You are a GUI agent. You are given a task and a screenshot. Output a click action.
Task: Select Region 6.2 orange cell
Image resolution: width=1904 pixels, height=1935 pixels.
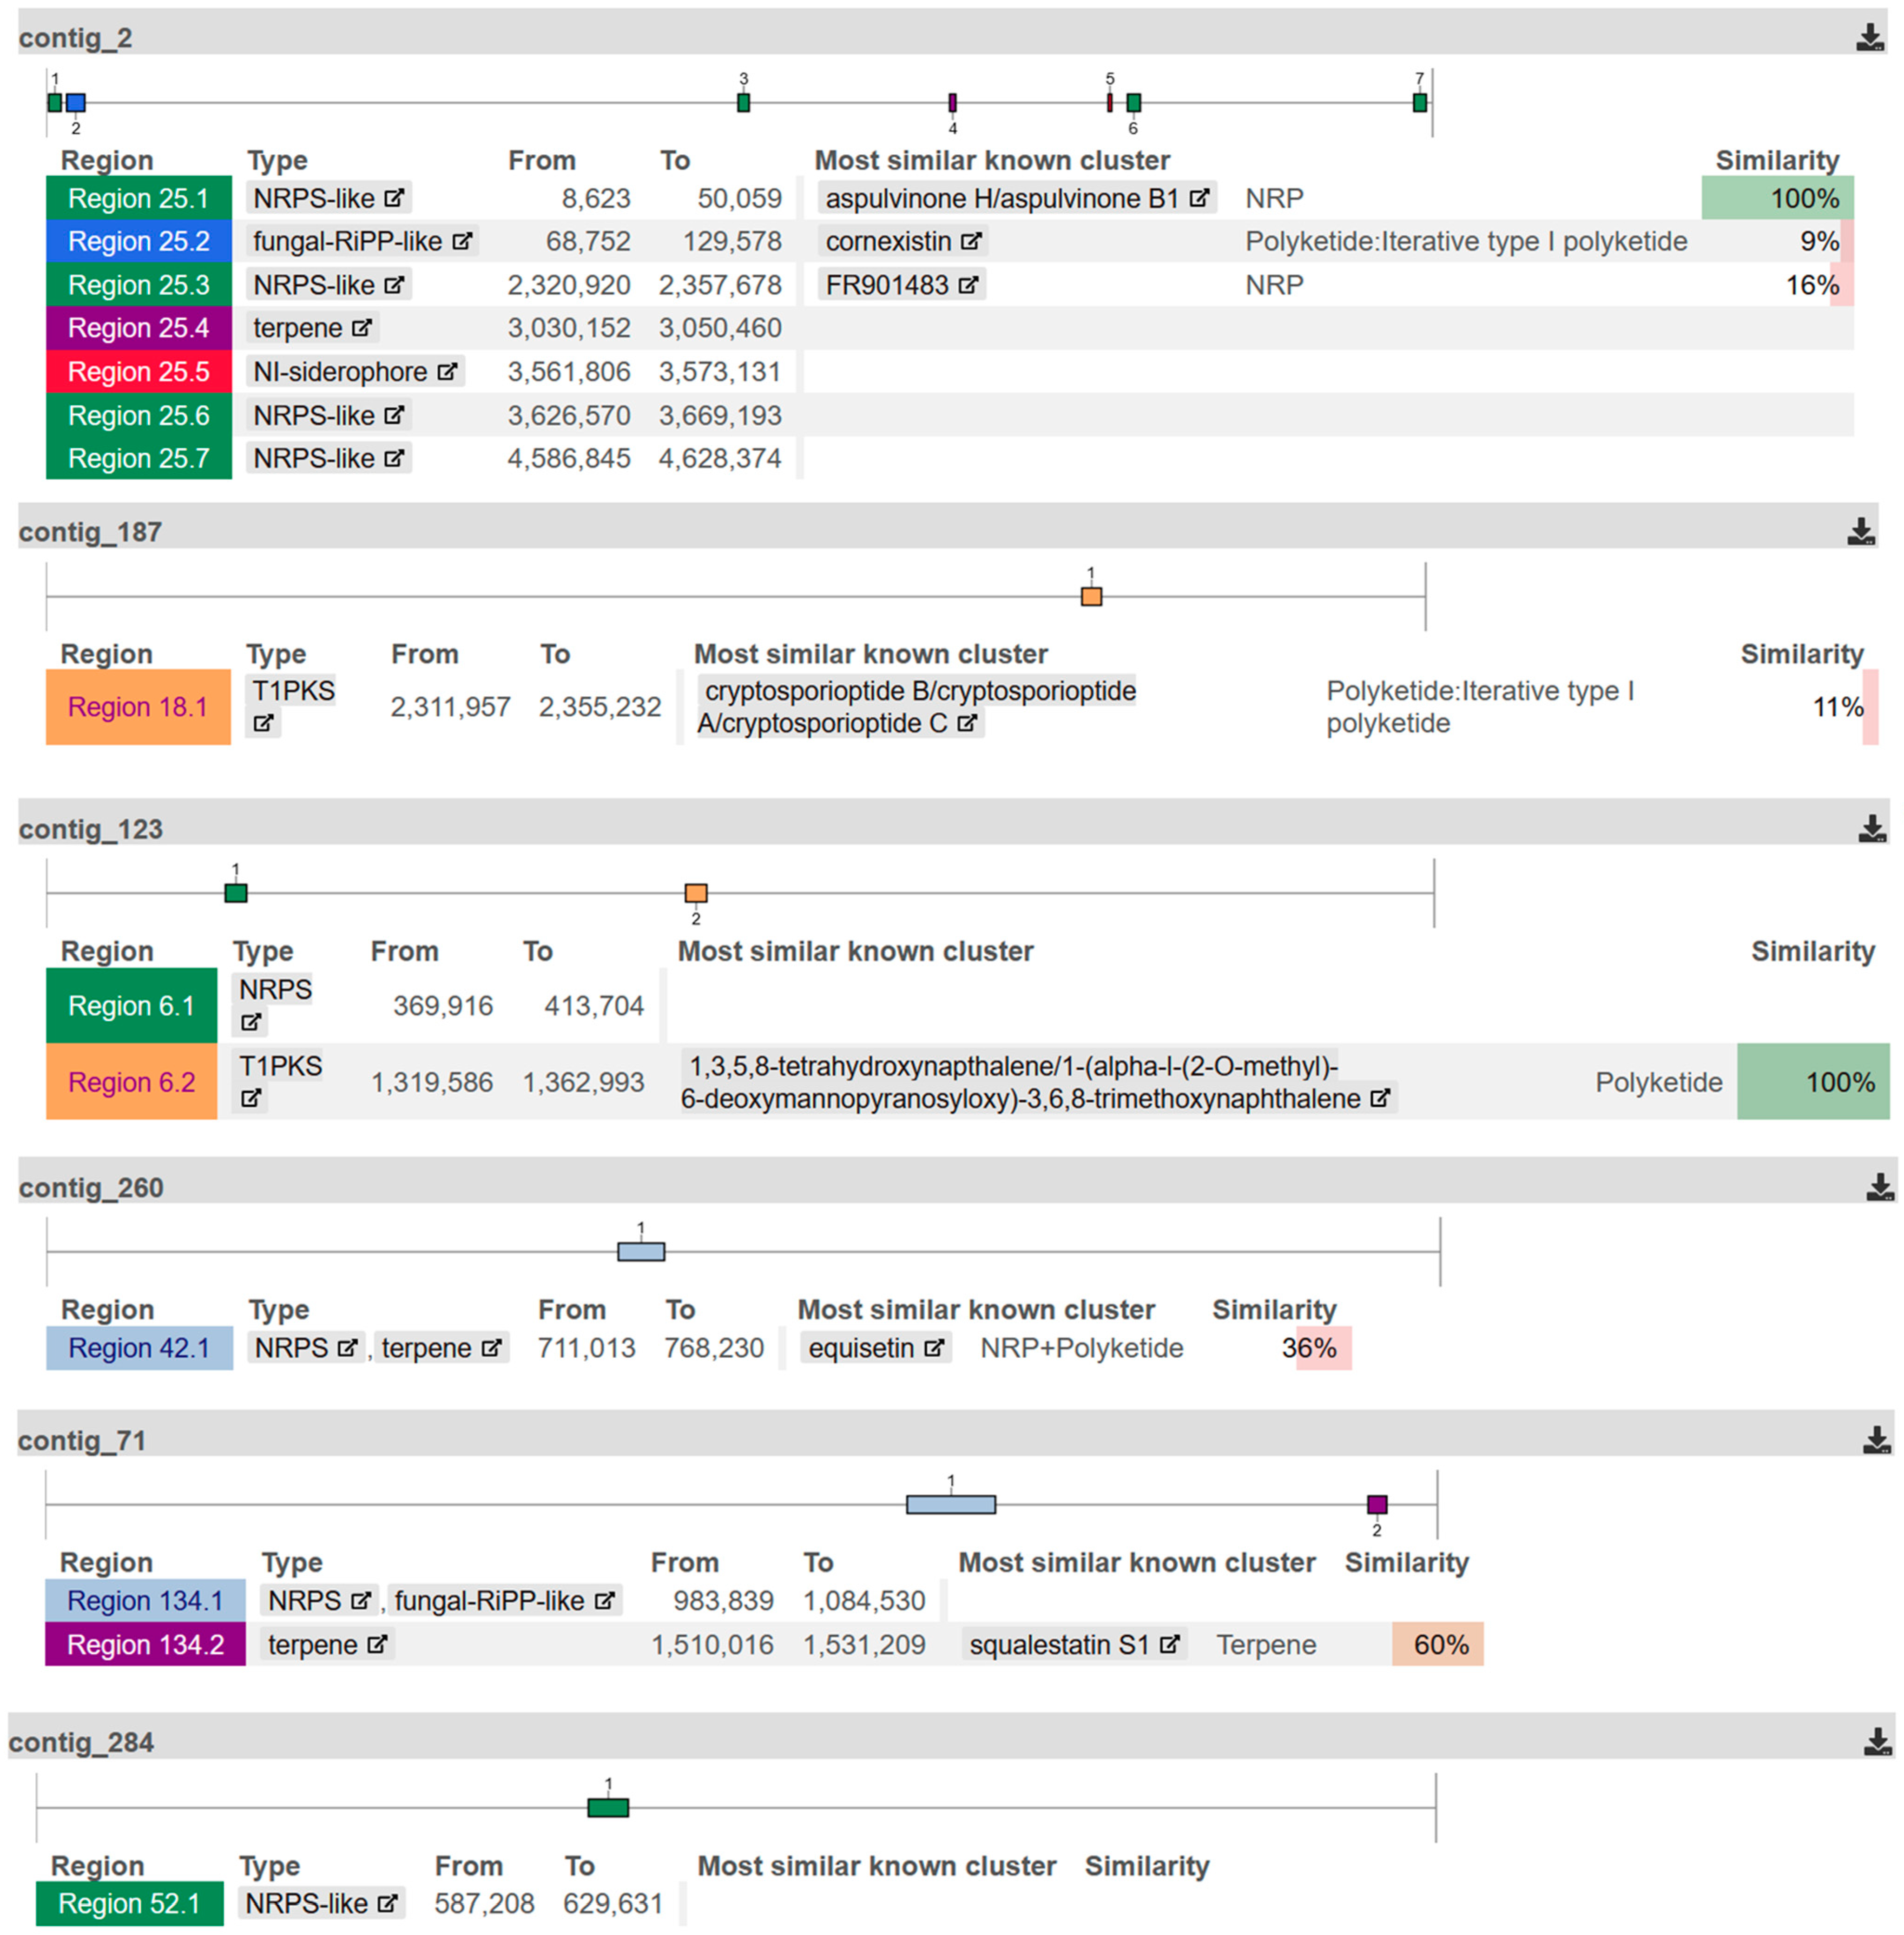click(131, 1082)
